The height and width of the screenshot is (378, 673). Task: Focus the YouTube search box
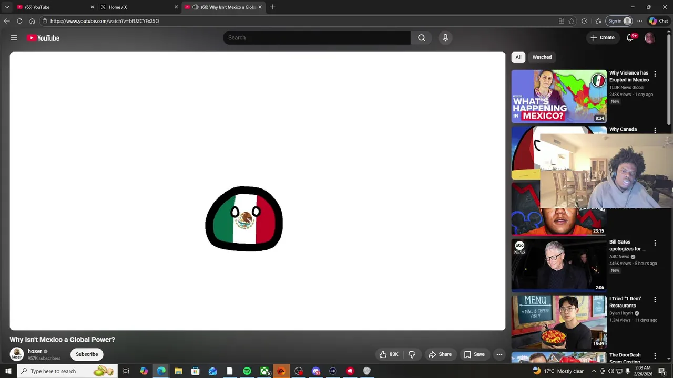tap(317, 38)
